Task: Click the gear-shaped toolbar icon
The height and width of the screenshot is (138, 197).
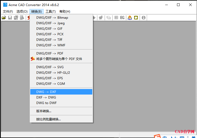Action: [x=101, y=18]
